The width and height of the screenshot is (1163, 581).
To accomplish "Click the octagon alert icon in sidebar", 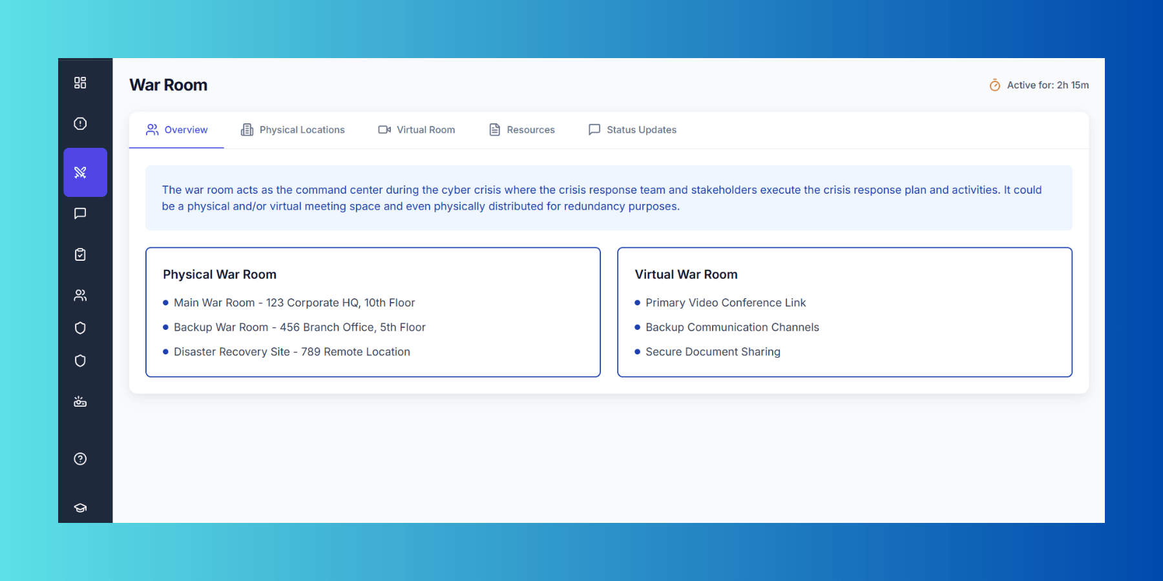I will tap(80, 123).
